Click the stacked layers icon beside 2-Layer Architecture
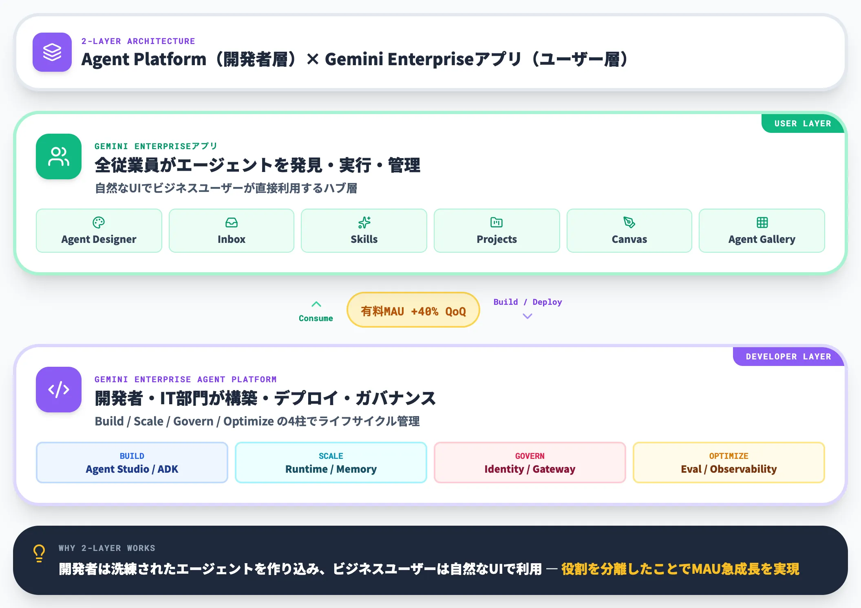The image size is (861, 608). click(x=52, y=53)
